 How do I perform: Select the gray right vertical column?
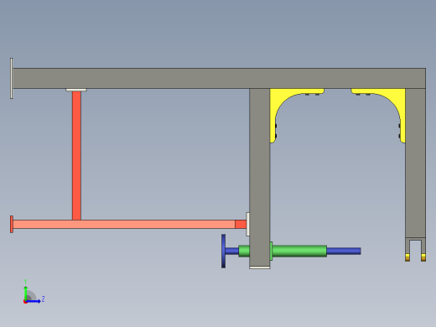click(x=416, y=163)
